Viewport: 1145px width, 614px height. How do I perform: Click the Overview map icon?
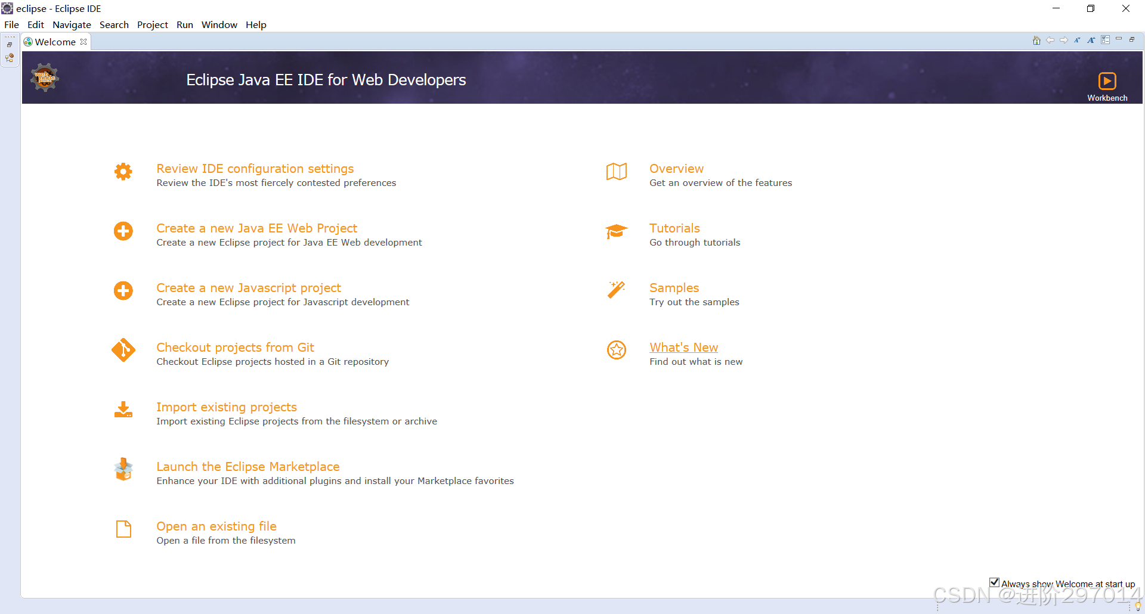pos(617,172)
